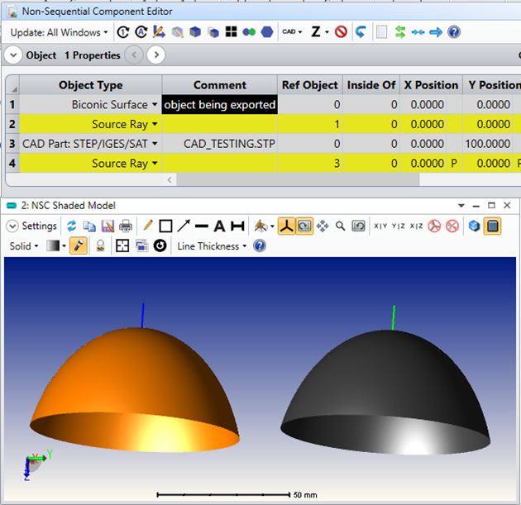Click the blue hexagon polygon icon

(x=267, y=32)
